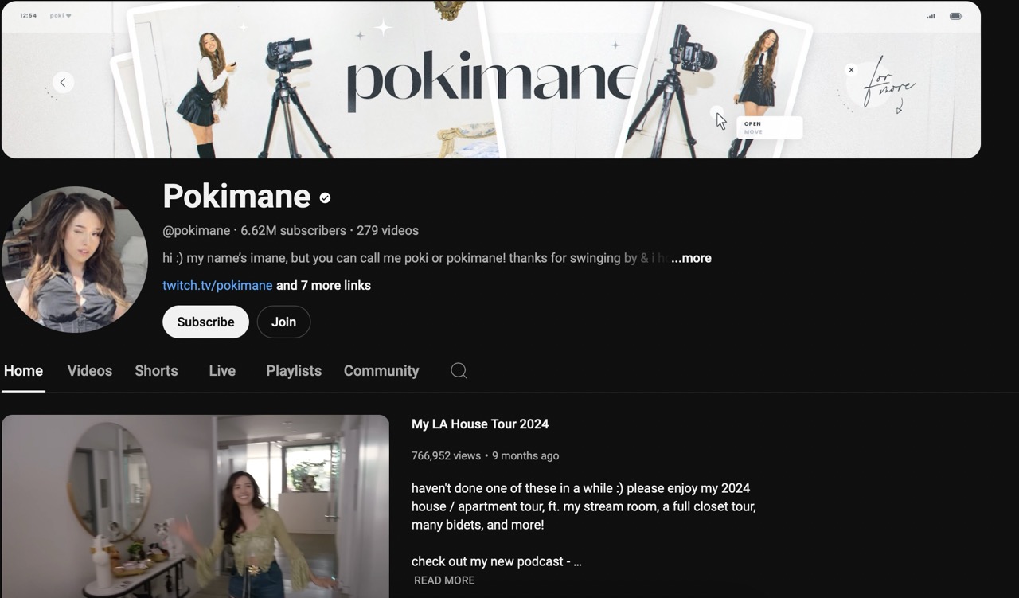Click the Pokimane profile avatar picture
Image resolution: width=1019 pixels, height=598 pixels.
pyautogui.click(x=75, y=259)
